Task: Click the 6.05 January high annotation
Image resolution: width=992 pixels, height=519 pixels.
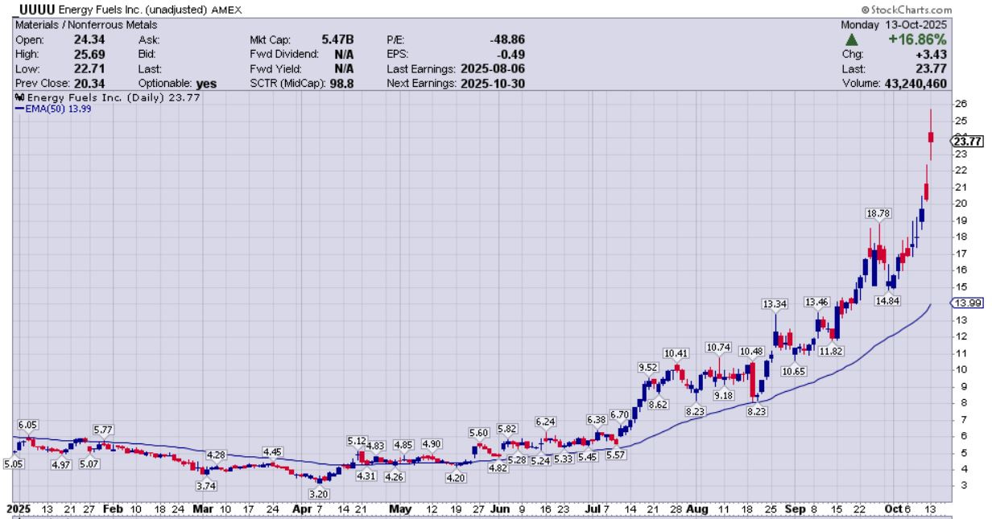Action: 29,424
